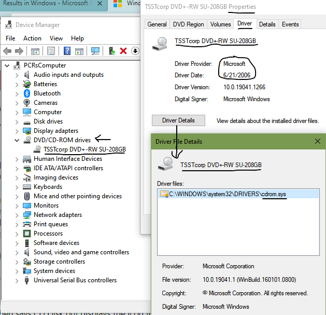
Task: Click the Cameras category icon
Action: tap(27, 103)
